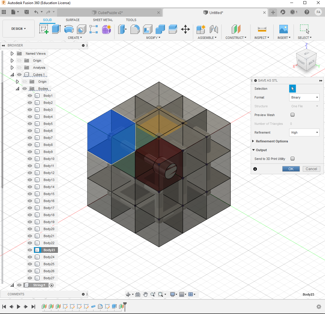
Task: Open the Format dropdown in Save As STL
Action: tap(304, 97)
